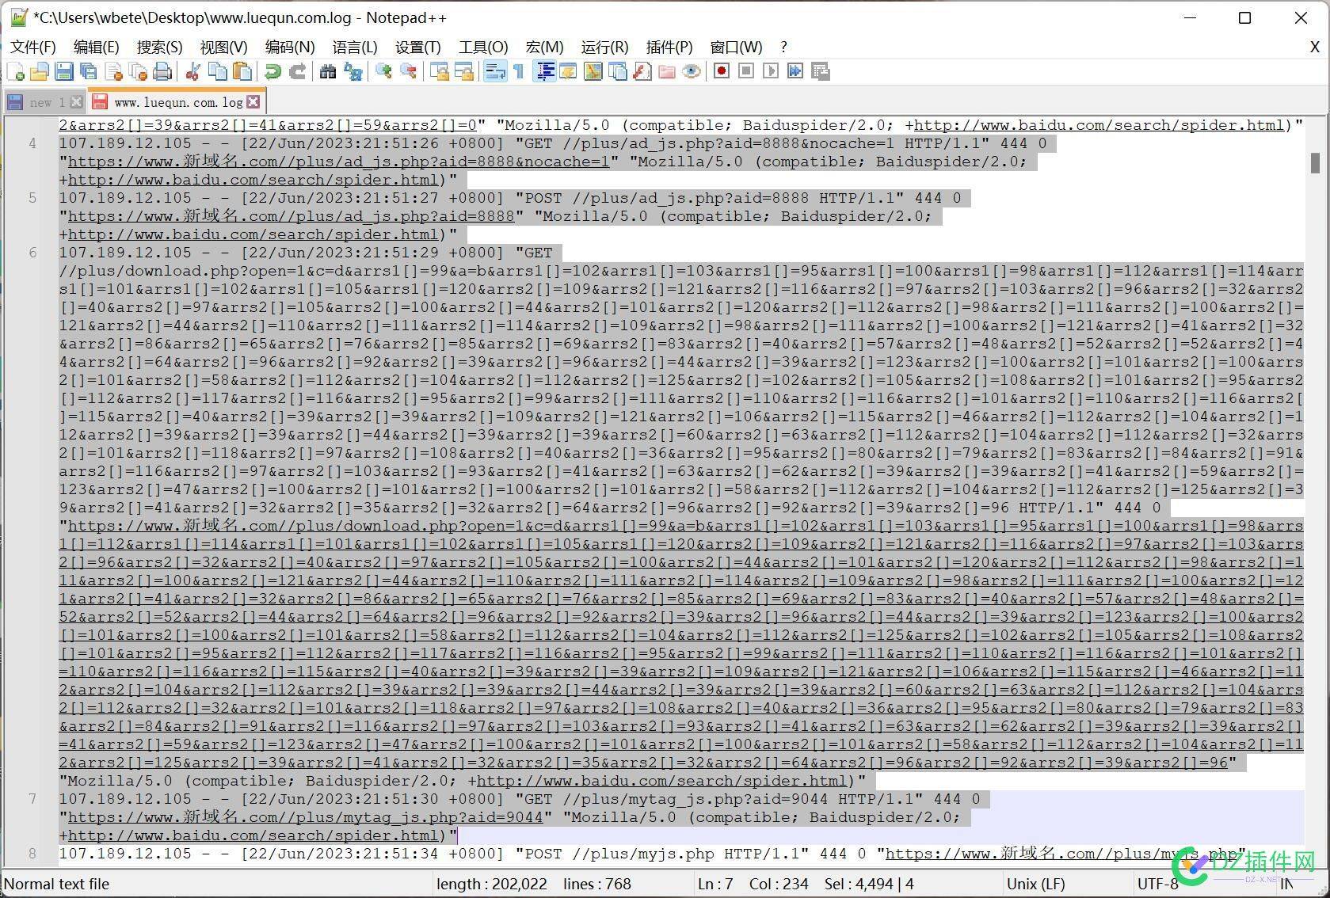Viewport: 1330px width, 898px height.
Task: Click the Open file folder icon
Action: click(40, 72)
